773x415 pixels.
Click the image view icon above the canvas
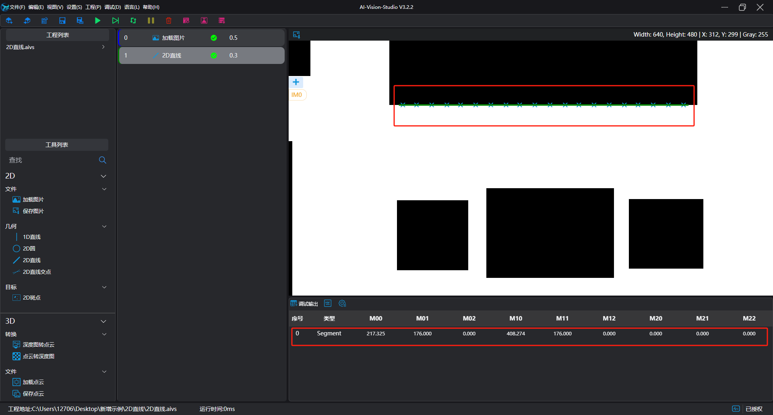[x=297, y=35]
